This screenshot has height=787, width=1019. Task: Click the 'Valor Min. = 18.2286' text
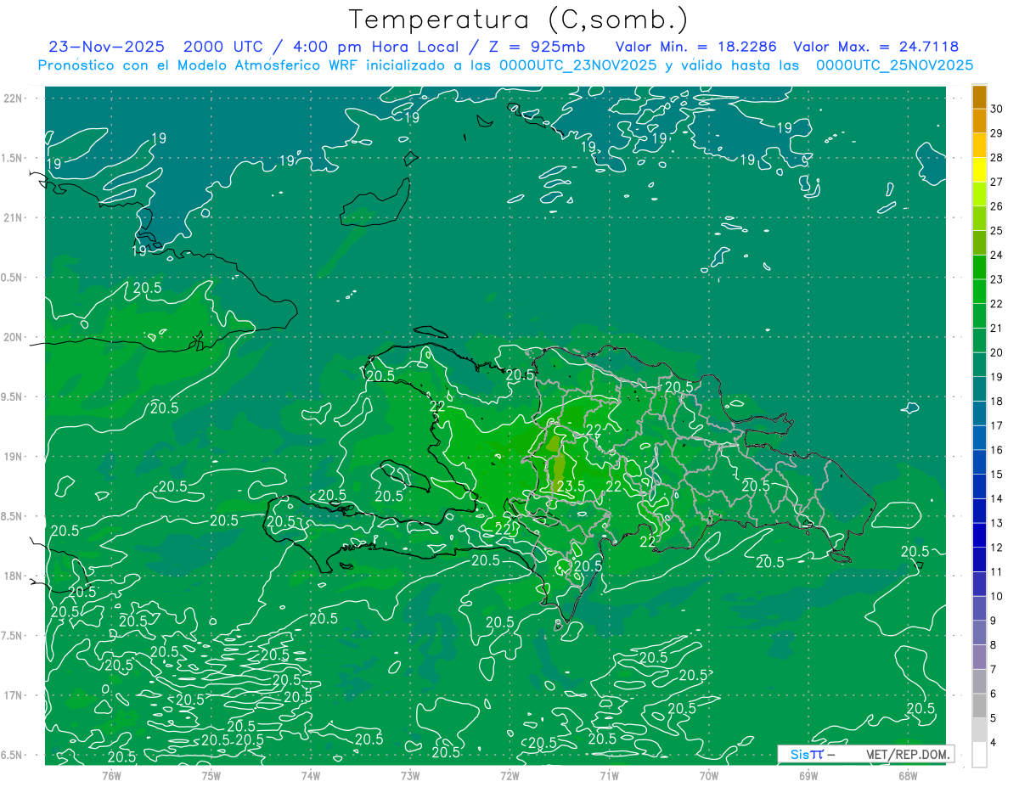click(696, 47)
